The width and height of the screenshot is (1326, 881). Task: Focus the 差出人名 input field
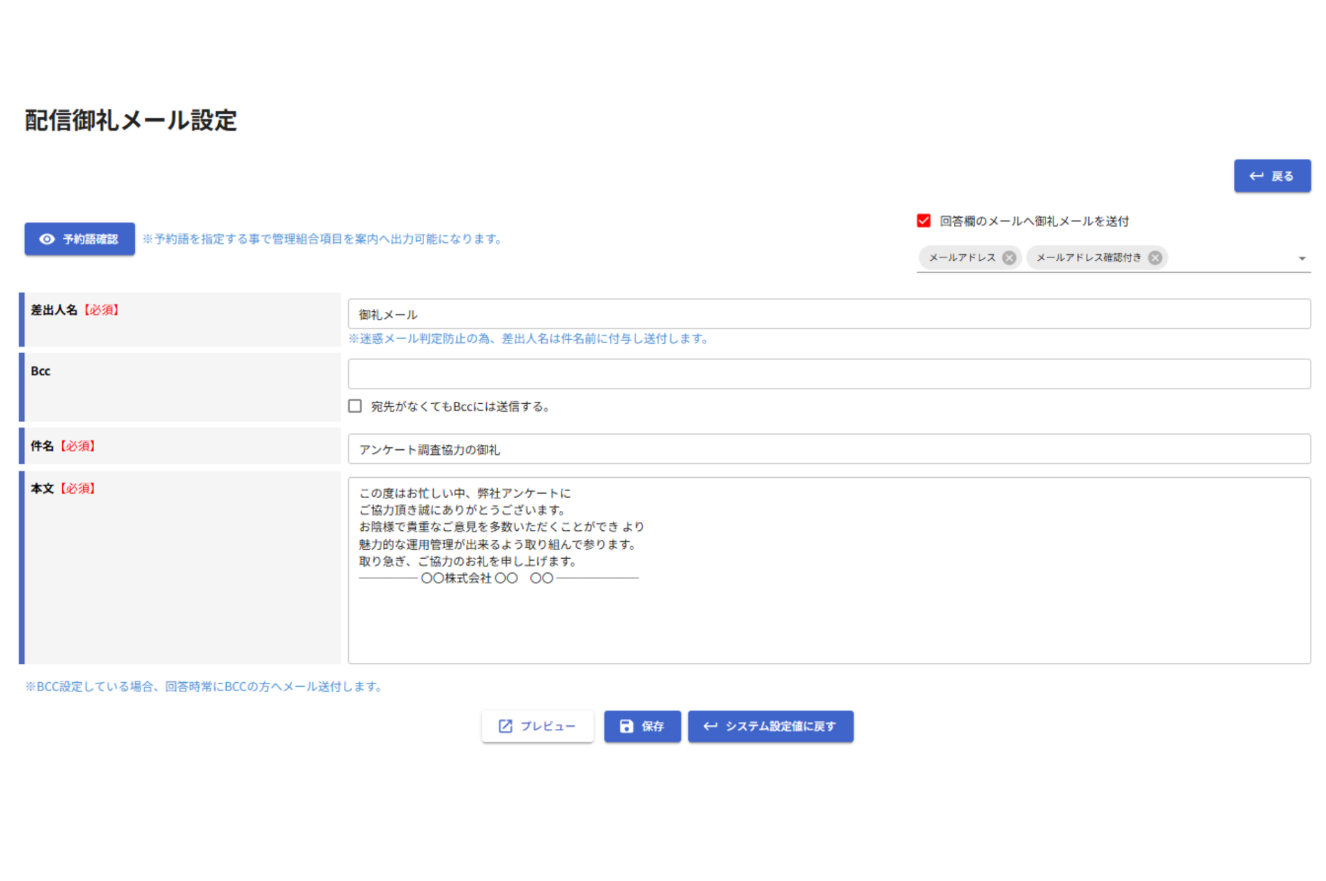point(829,314)
